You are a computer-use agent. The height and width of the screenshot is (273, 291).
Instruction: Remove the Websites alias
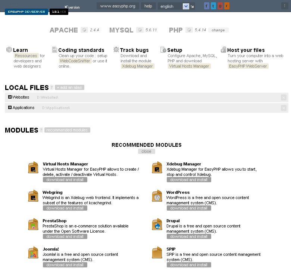click(x=284, y=97)
